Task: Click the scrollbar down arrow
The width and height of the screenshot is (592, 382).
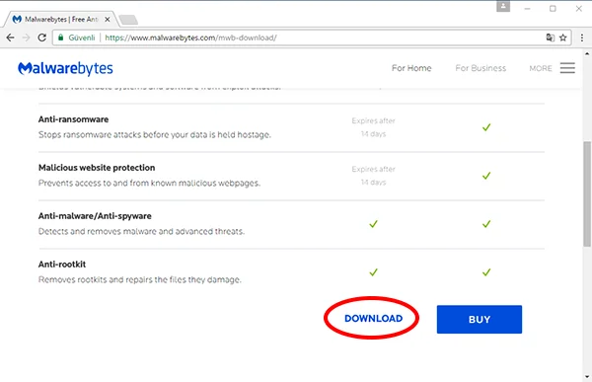Action: 587,377
